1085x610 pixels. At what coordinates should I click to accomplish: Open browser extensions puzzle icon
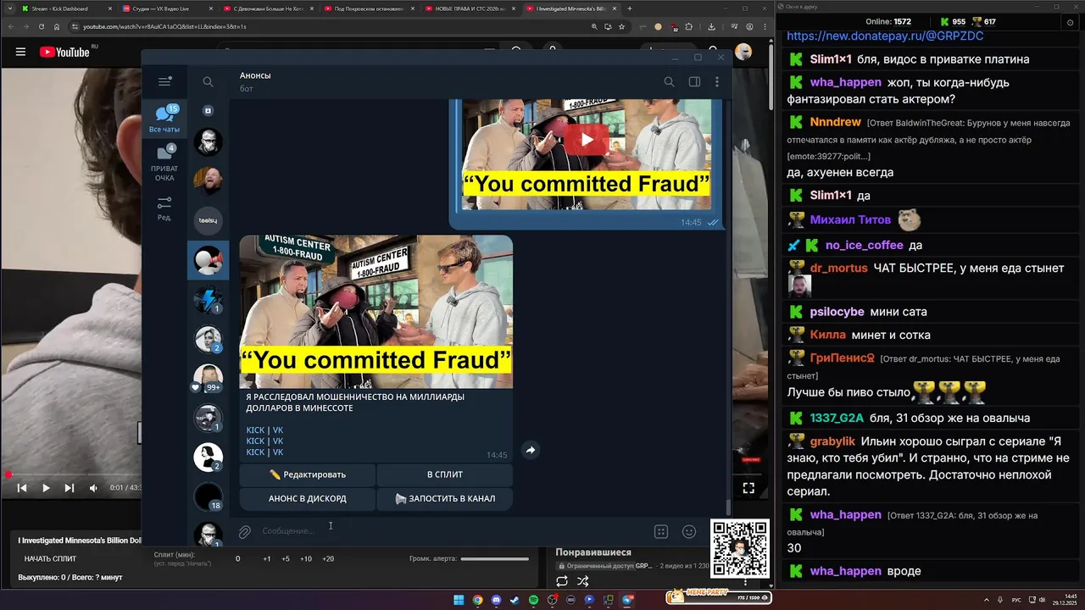(x=690, y=26)
